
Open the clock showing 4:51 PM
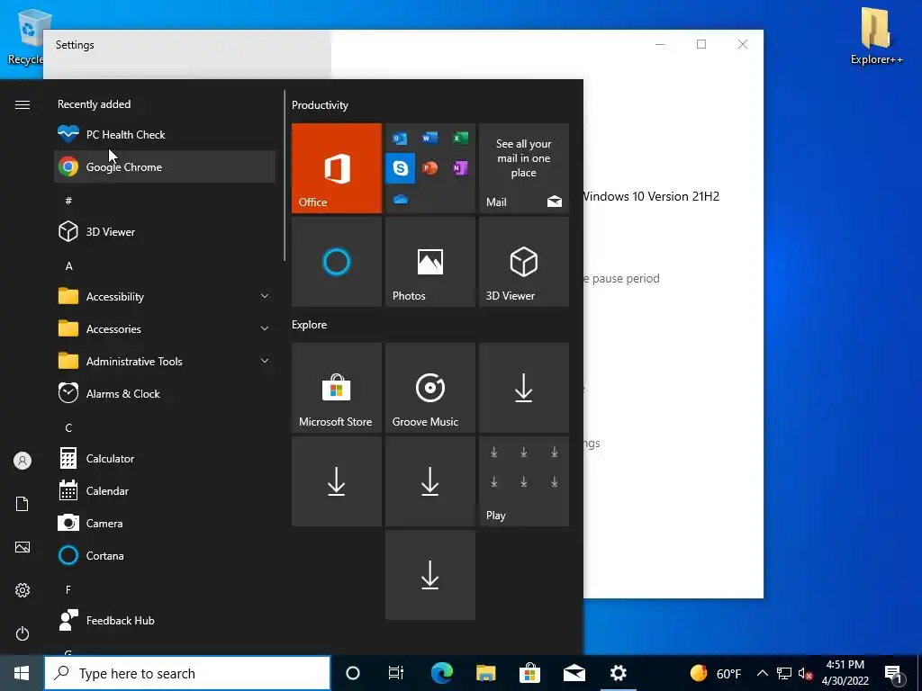pos(845,673)
